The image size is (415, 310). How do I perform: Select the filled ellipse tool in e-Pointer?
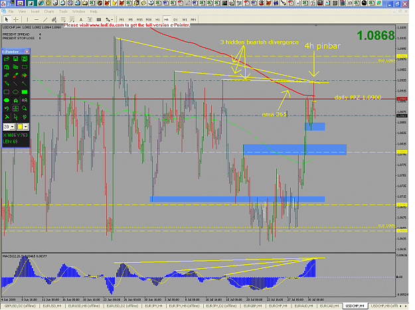click(7, 100)
